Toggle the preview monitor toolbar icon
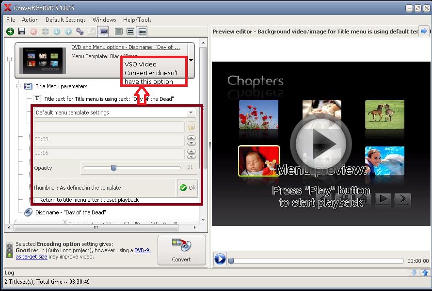The image size is (432, 291). 104,32
